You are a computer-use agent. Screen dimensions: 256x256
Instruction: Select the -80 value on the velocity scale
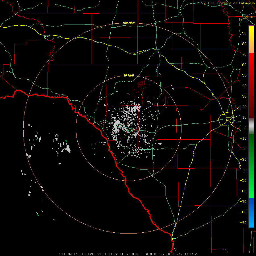(x=243, y=212)
